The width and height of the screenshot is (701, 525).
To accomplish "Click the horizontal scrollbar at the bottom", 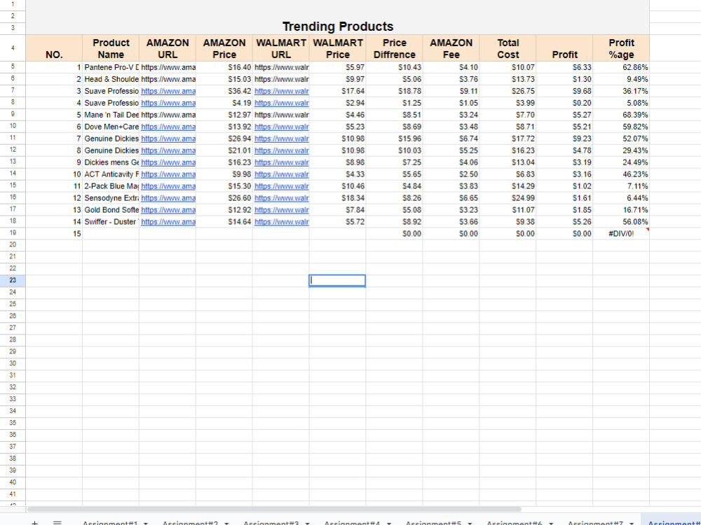I will [x=274, y=509].
